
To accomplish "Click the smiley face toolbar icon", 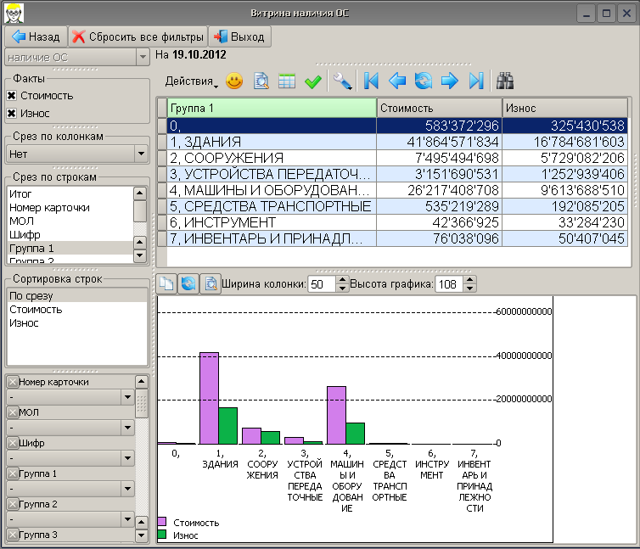I will click(234, 81).
